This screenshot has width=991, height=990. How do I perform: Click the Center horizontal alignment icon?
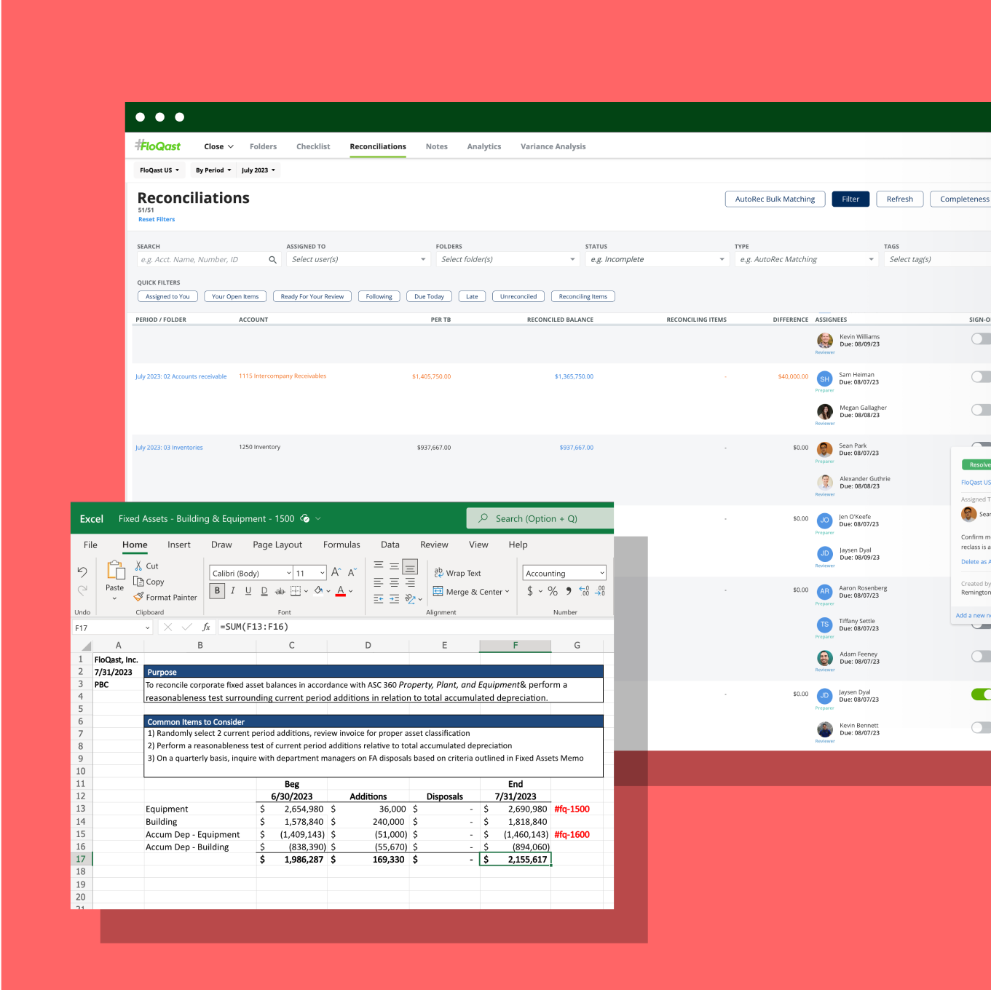click(x=394, y=582)
